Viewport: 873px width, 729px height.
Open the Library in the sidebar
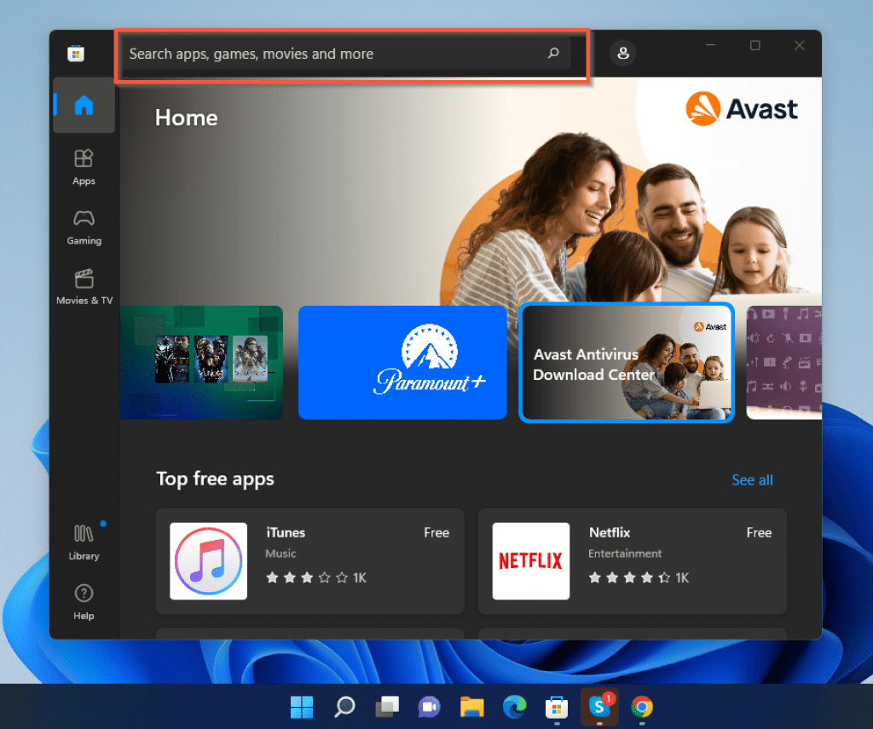pyautogui.click(x=84, y=542)
